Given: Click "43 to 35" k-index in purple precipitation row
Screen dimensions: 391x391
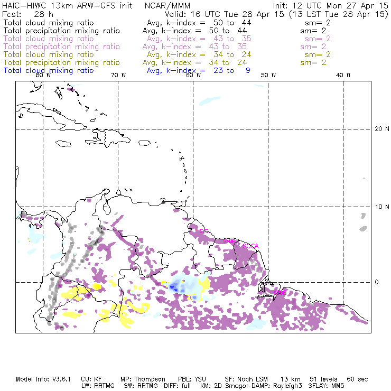Looking at the screenshot, I should [228, 46].
